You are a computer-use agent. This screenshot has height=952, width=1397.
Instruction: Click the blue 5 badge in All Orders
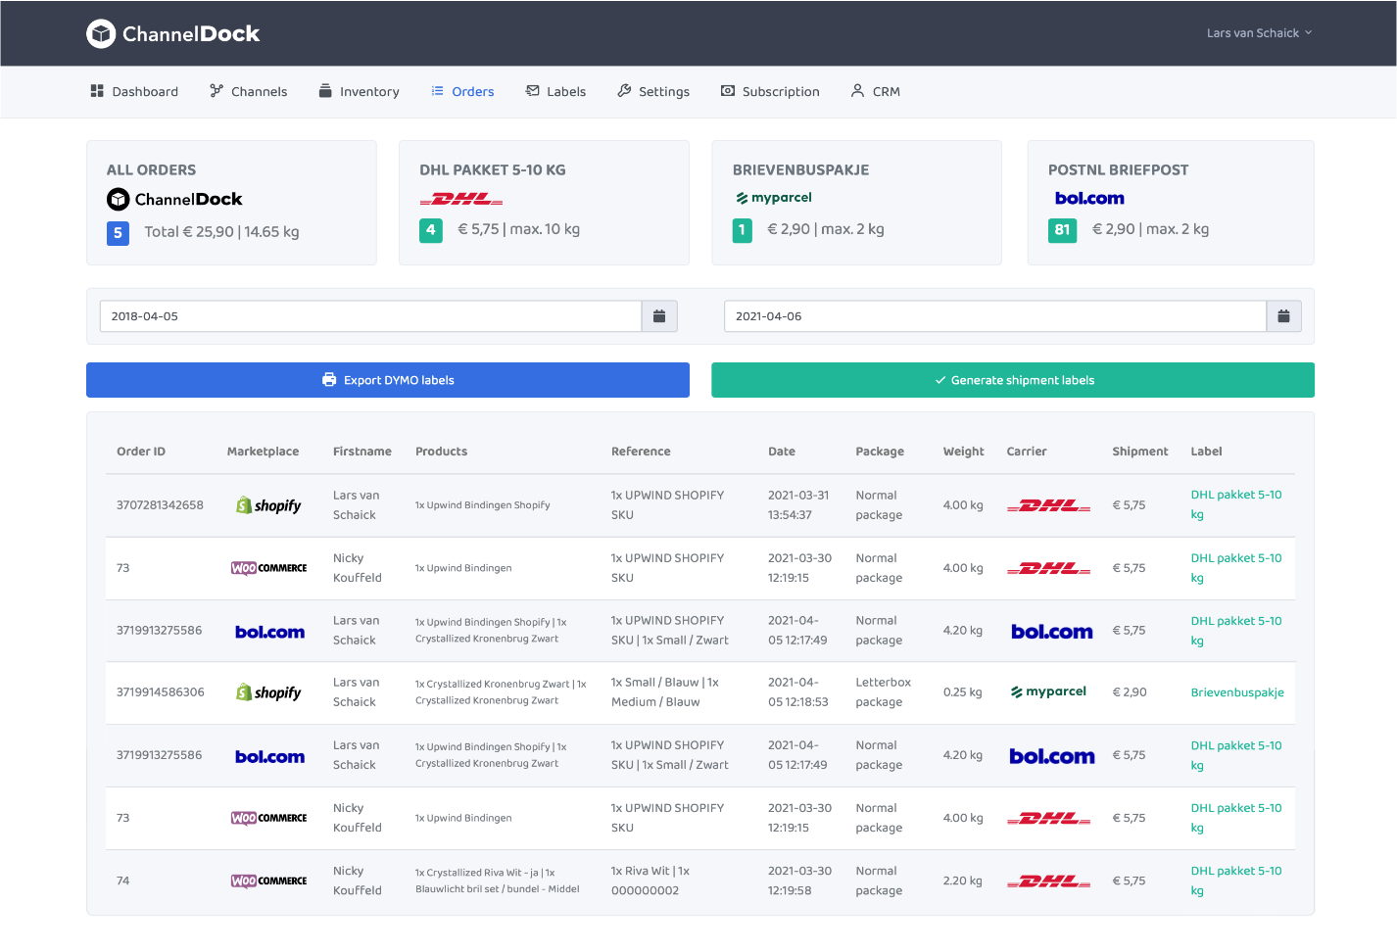click(x=118, y=233)
